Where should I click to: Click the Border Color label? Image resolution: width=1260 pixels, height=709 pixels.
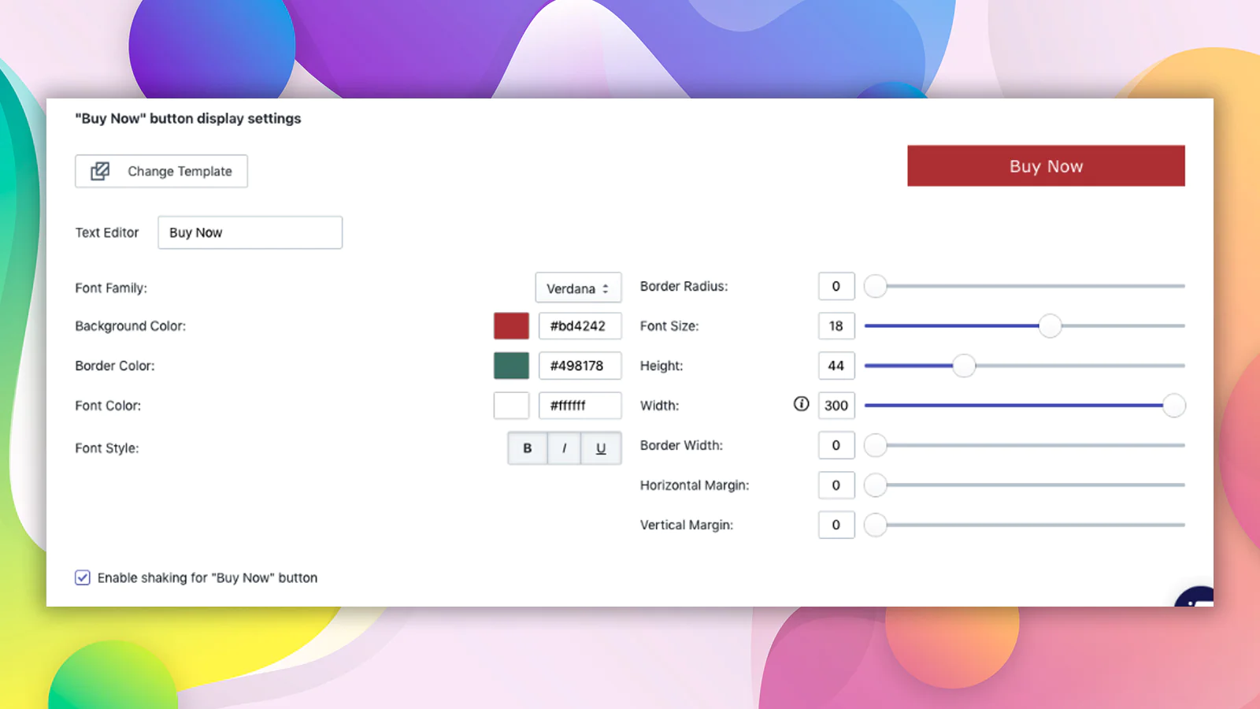[115, 366]
